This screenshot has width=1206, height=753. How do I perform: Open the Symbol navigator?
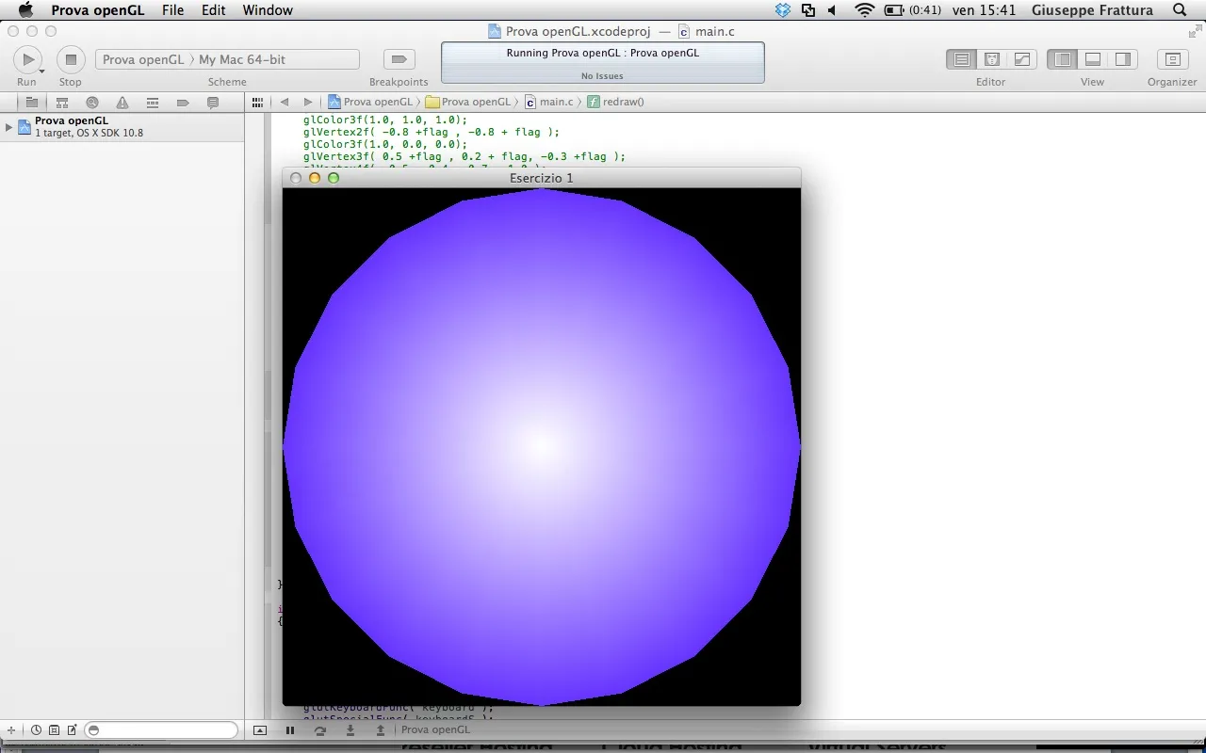coord(62,102)
